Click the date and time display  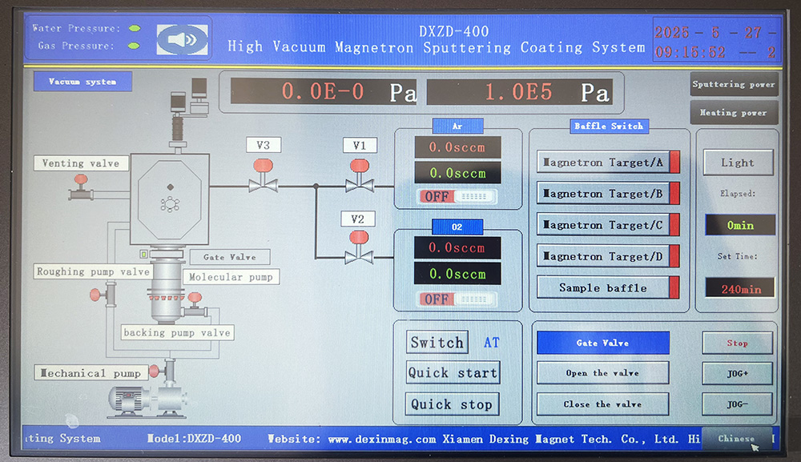point(716,42)
